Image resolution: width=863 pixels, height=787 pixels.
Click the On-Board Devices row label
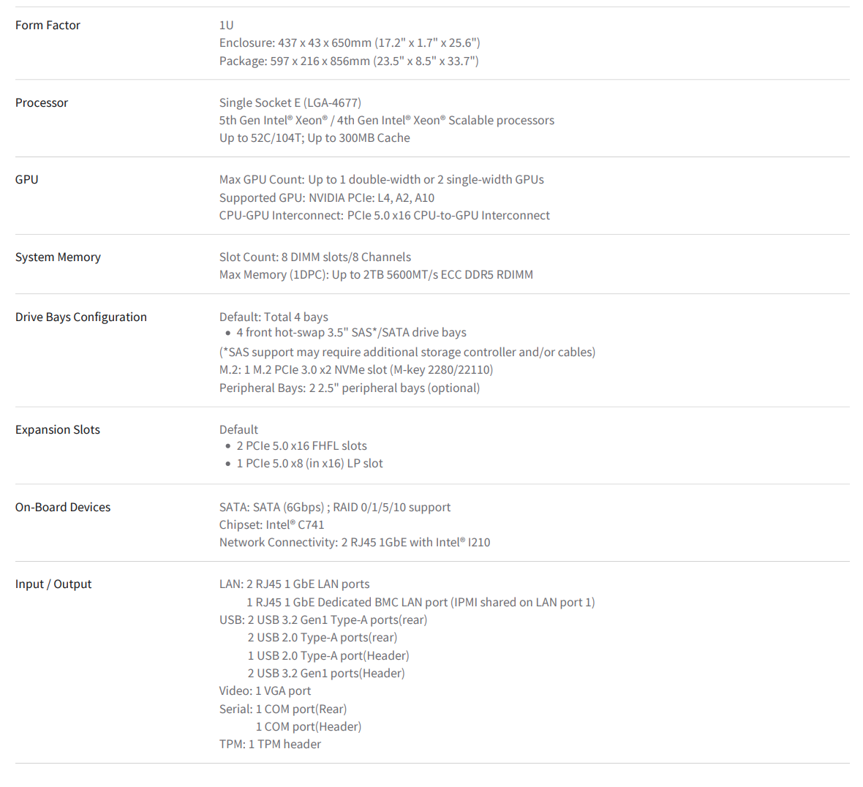[x=63, y=508]
